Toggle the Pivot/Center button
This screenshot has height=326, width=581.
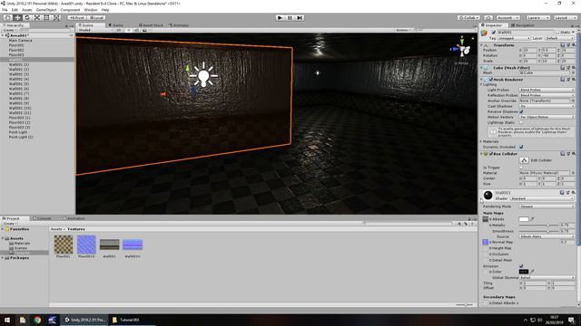[x=76, y=18]
